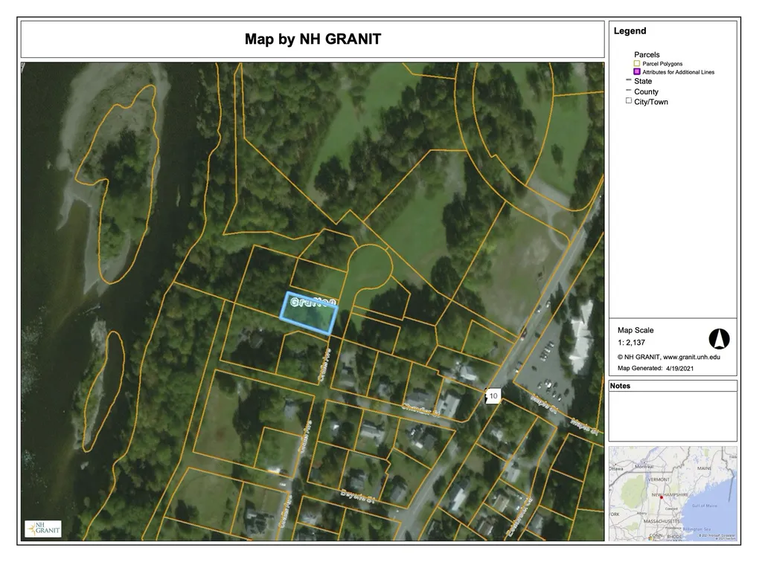This screenshot has height=562, width=762.
Task: Click the 'VERMONT' label in inset map
Action: [659, 479]
